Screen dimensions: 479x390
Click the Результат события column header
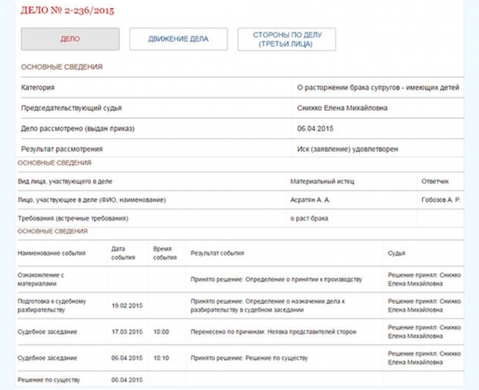coord(217,253)
